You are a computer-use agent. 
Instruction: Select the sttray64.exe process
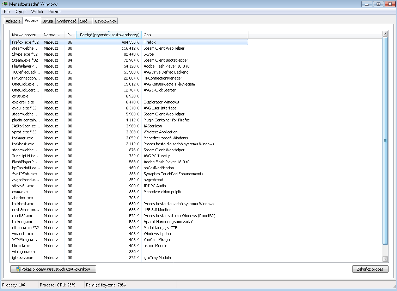(x=129, y=186)
